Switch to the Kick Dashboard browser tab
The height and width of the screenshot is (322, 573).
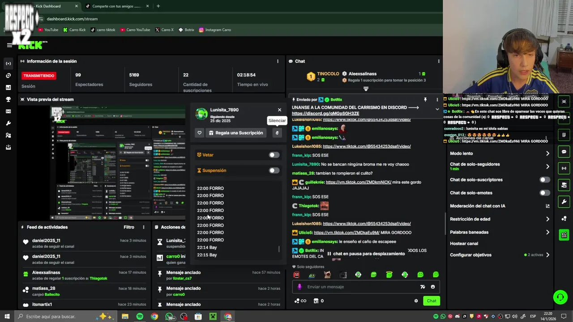coord(45,6)
